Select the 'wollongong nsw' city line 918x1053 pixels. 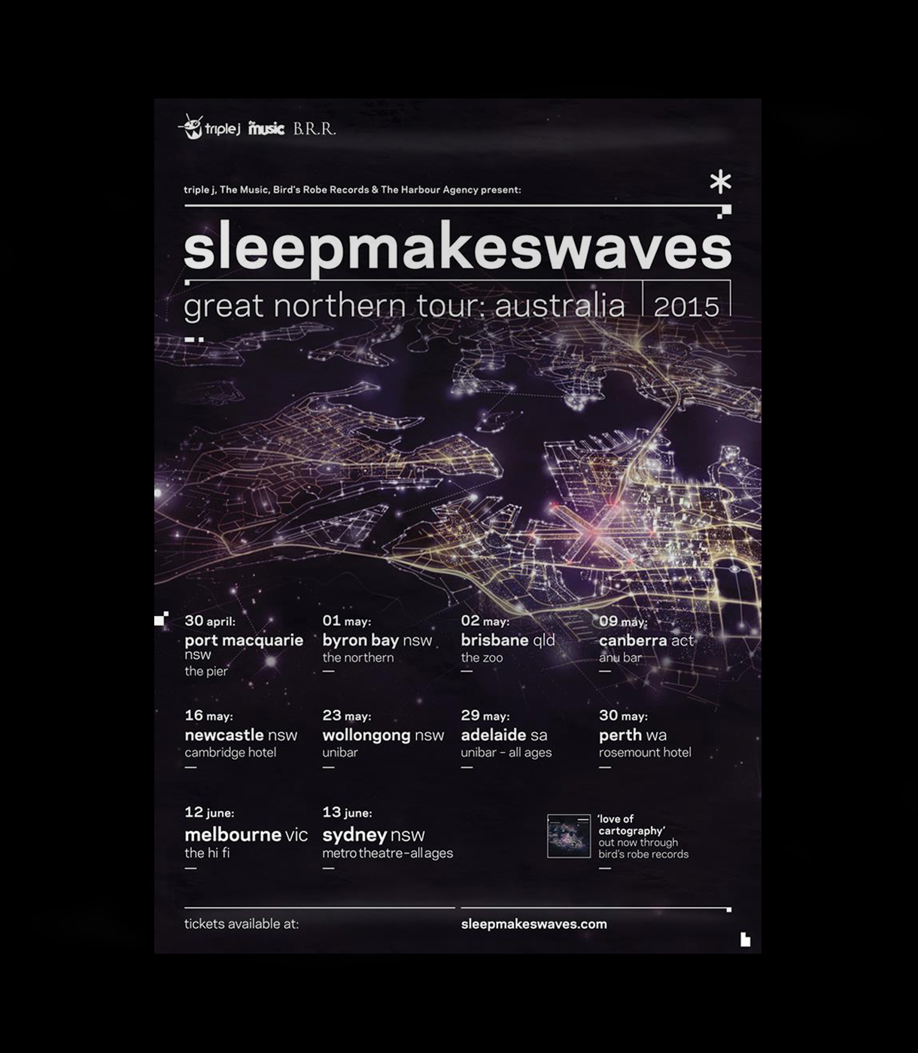click(x=384, y=736)
